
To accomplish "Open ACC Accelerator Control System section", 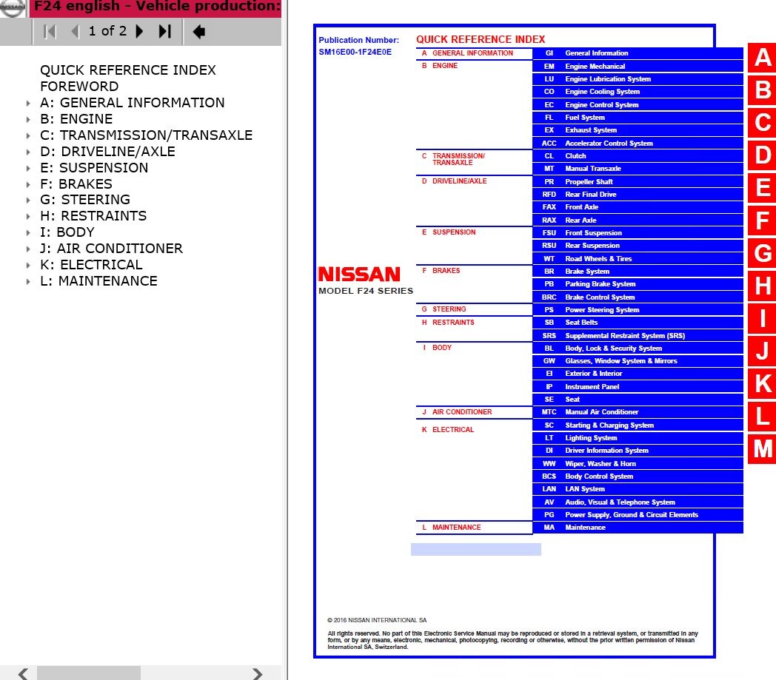I will (638, 144).
